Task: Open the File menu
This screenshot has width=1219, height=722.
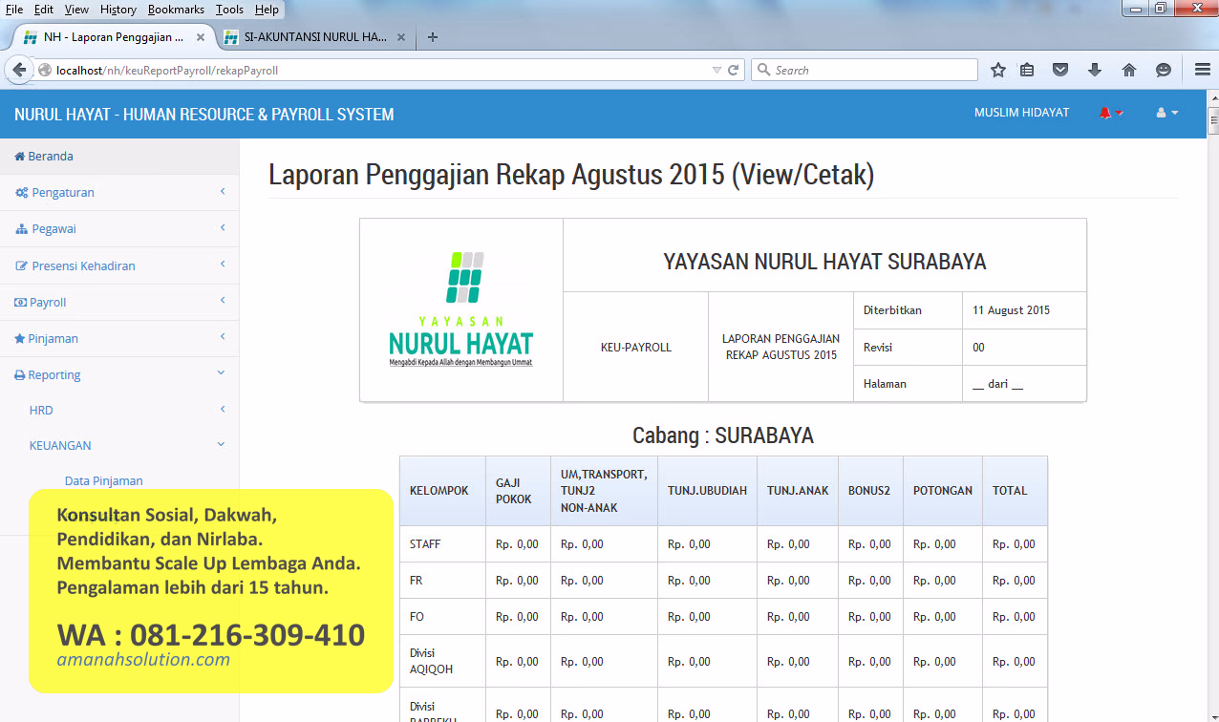Action: coord(14,9)
